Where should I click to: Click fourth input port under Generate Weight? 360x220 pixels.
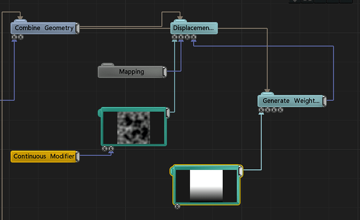pos(281,110)
